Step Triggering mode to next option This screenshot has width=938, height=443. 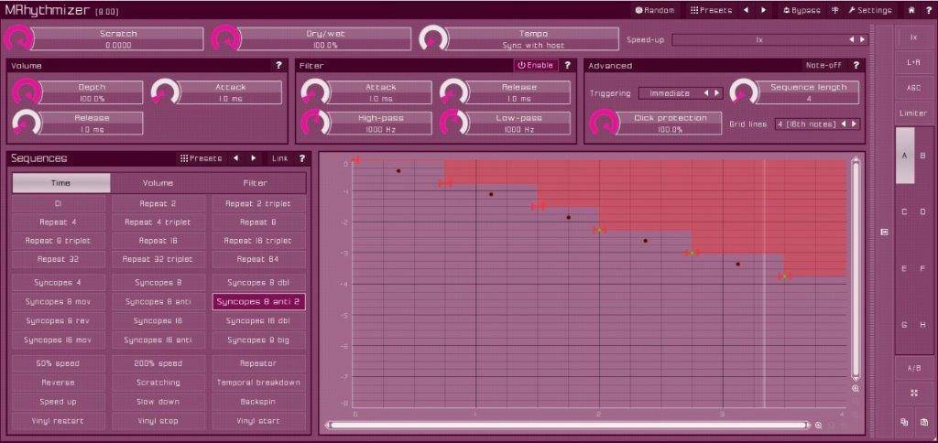716,93
